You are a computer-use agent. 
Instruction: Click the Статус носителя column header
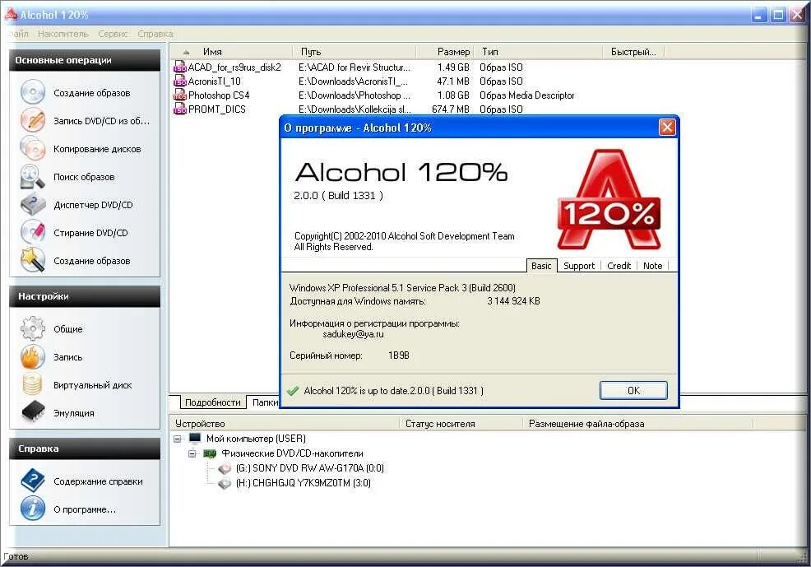pos(461,424)
